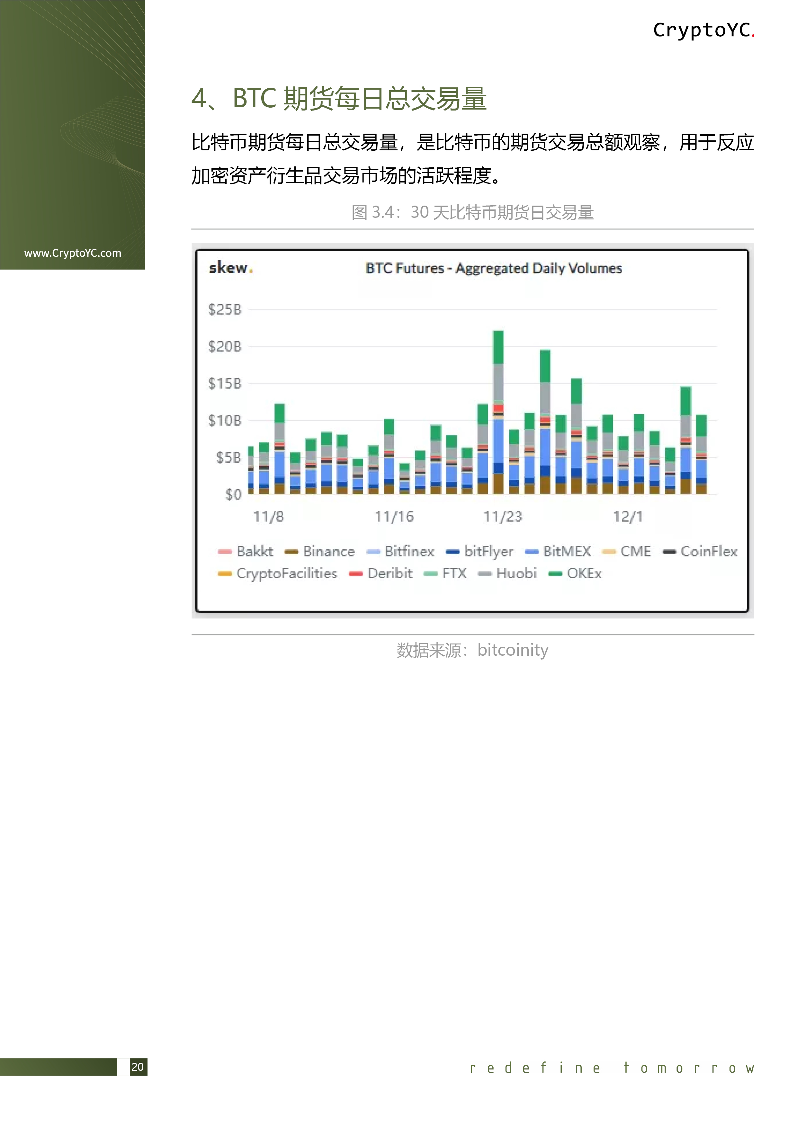
Task: Toggle the bitFlyer legend entry
Action: coord(479,551)
